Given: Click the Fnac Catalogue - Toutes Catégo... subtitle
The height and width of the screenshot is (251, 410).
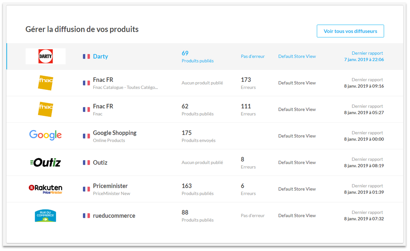Looking at the screenshot, I should tap(125, 87).
